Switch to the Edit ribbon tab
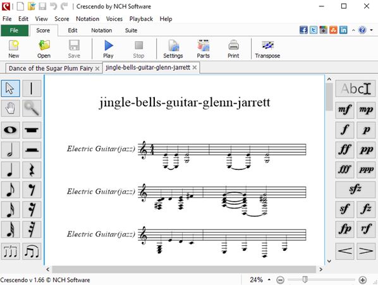The height and width of the screenshot is (285, 378). coord(73,30)
